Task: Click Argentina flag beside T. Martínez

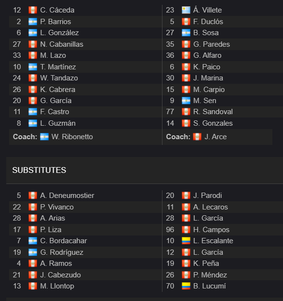Action: coord(33,67)
